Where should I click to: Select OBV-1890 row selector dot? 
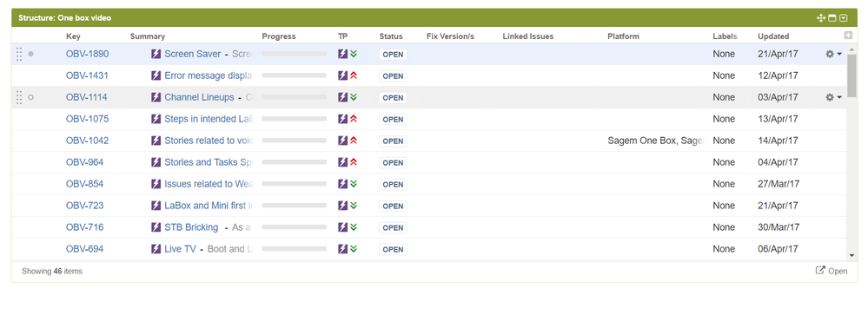tap(30, 54)
